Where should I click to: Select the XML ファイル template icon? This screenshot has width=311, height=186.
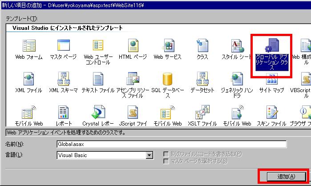pyautogui.click(x=29, y=79)
